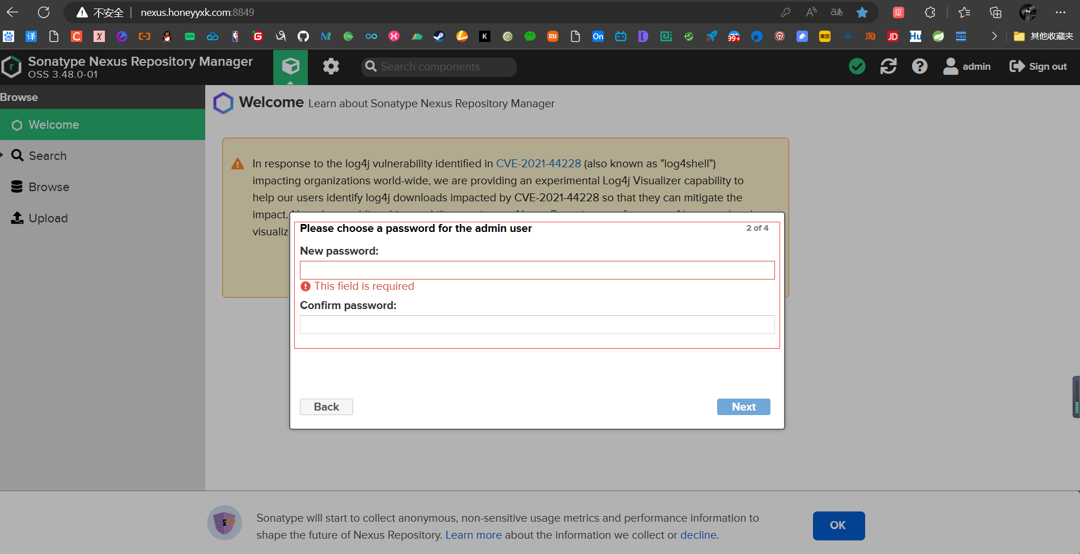Viewport: 1080px width, 554px height.
Task: Open the red 惠 shopping extension icon
Action: click(899, 12)
